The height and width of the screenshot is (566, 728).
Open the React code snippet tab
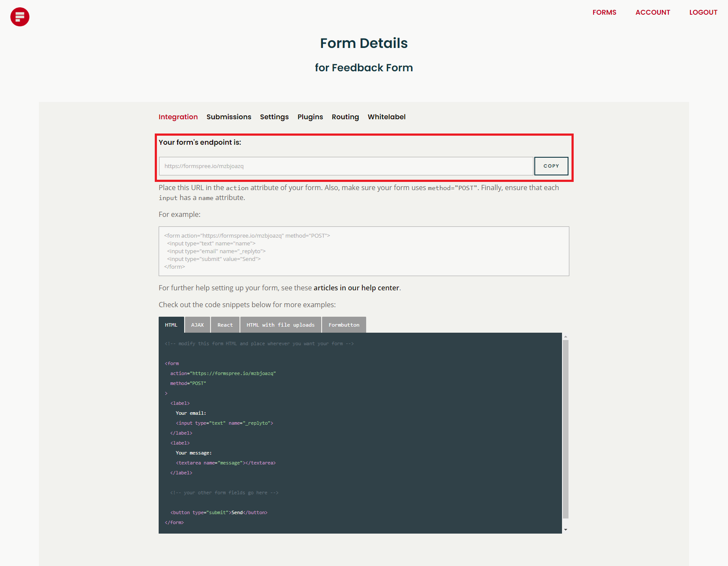click(225, 324)
